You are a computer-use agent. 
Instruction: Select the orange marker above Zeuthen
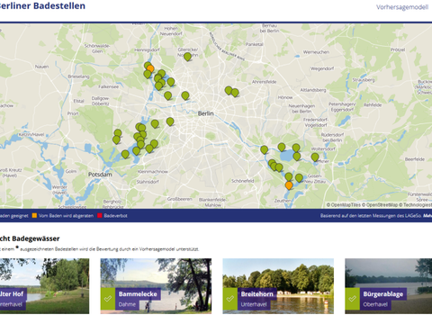289,185
